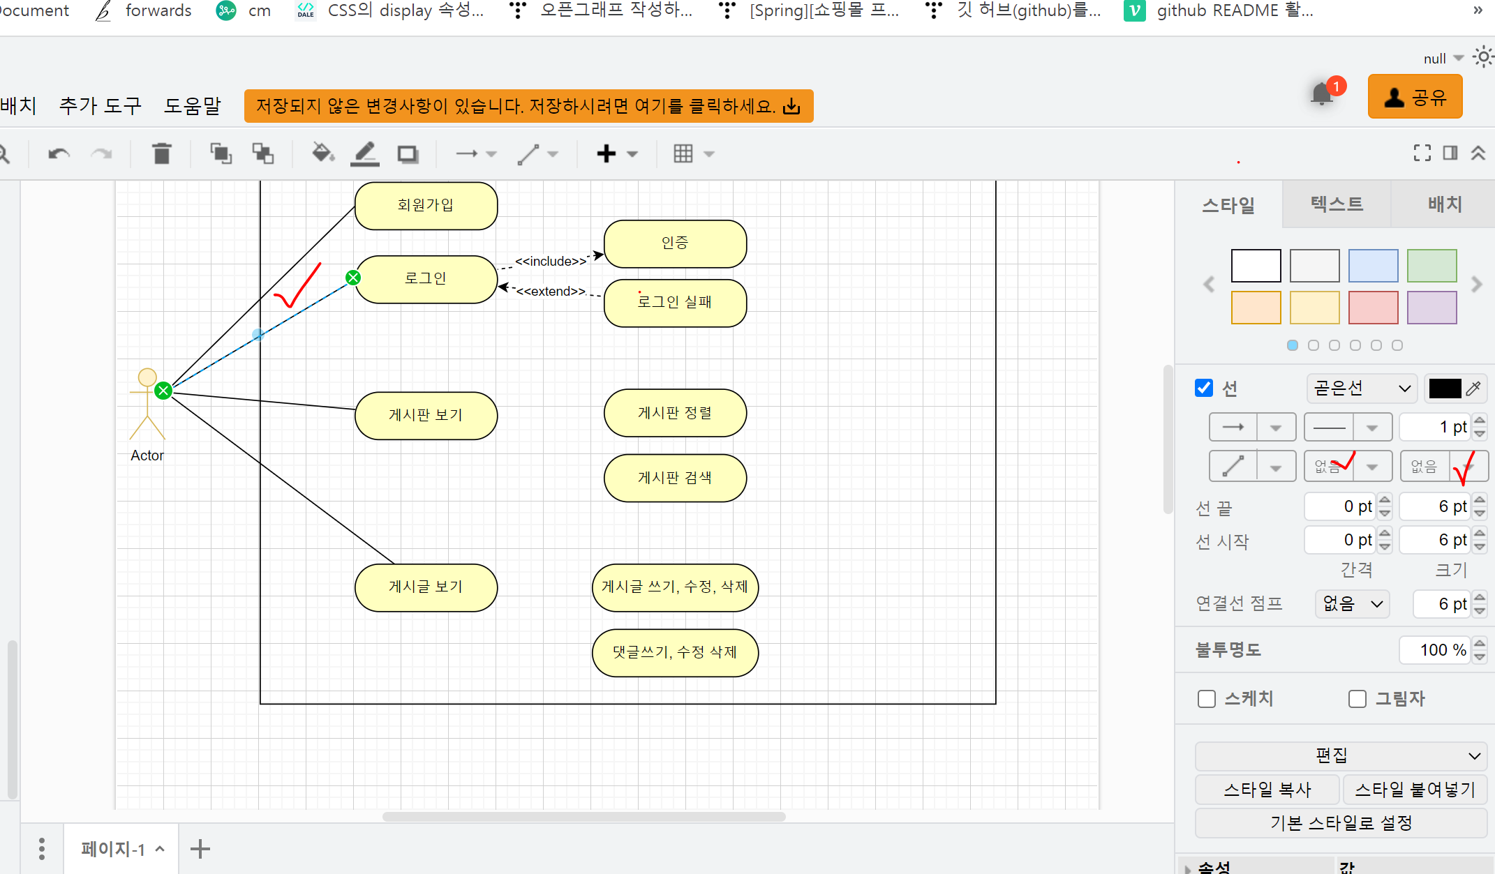Enable the 그림자 checkbox
This screenshot has width=1495, height=874.
1358,699
